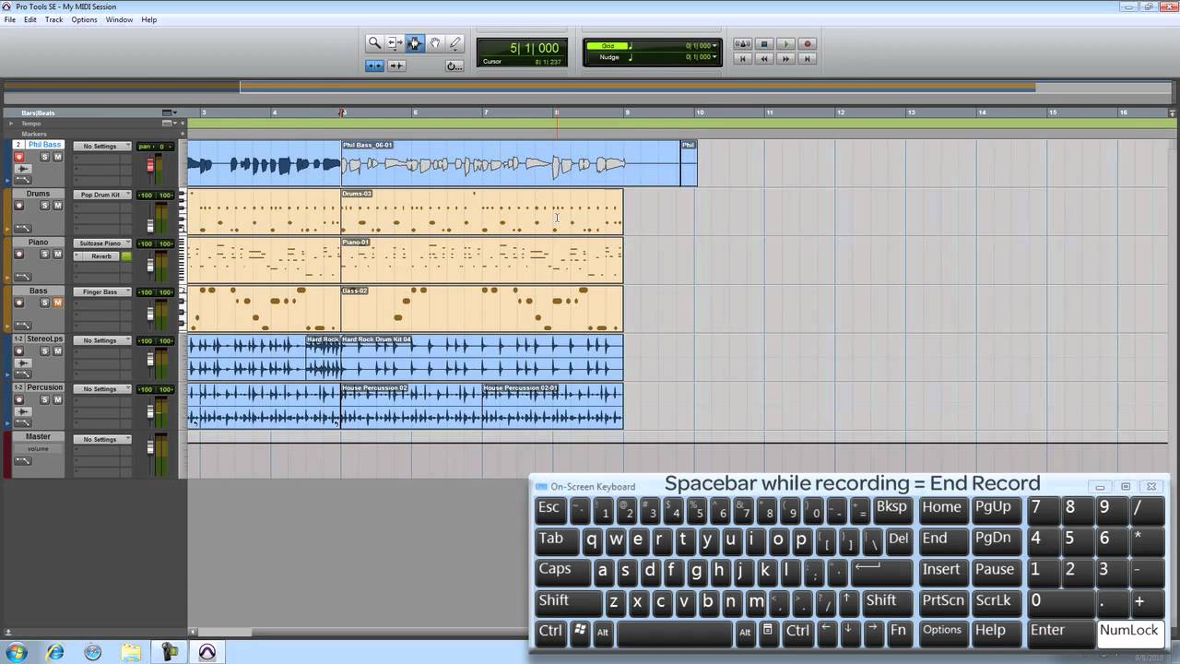Open the Options menu
1180x664 pixels.
[84, 19]
